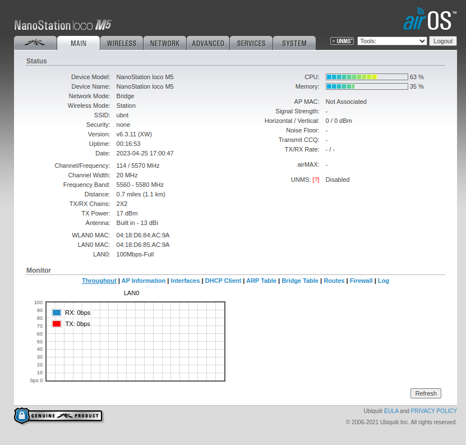Click the Genuine Product badge
The width and height of the screenshot is (466, 445).
point(58,416)
